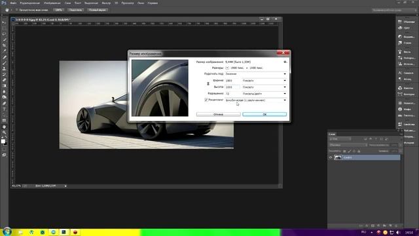Open the Контуры paths panel

click(x=406, y=94)
